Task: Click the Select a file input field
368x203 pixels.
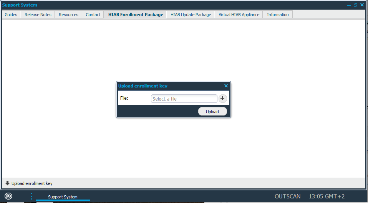Action: 184,99
